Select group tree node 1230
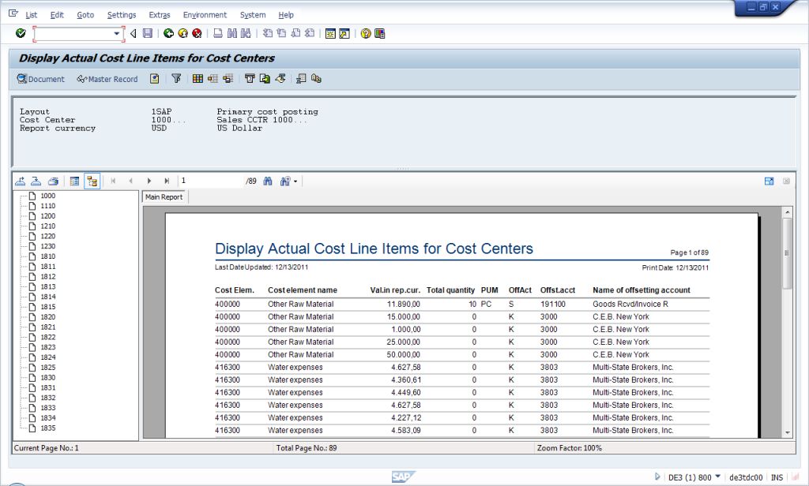This screenshot has width=809, height=486. point(48,246)
